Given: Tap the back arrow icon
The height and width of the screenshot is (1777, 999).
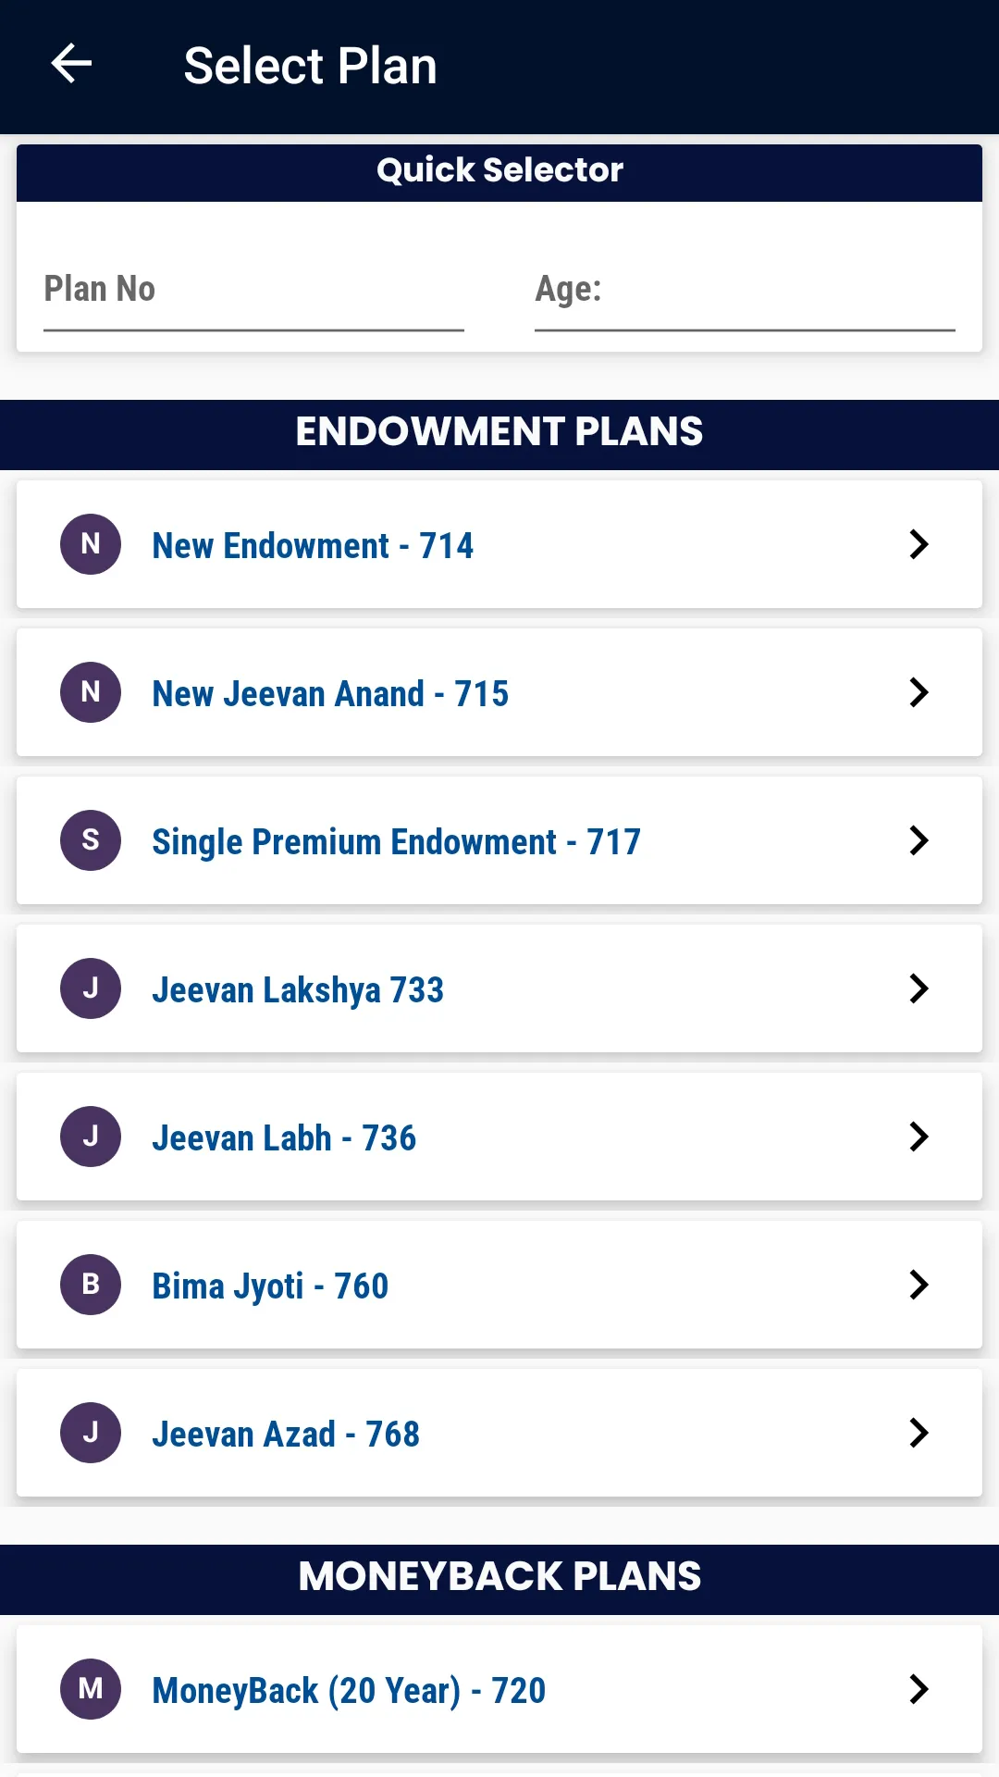Looking at the screenshot, I should click(x=71, y=64).
